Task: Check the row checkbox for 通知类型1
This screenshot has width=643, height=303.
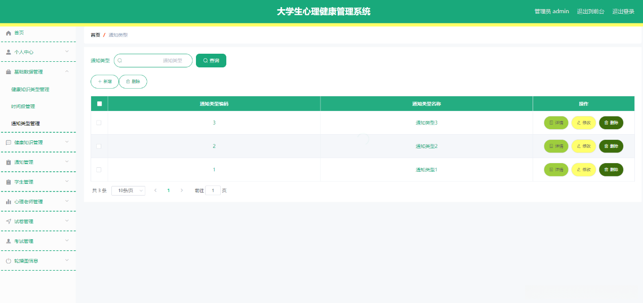Action: (99, 169)
